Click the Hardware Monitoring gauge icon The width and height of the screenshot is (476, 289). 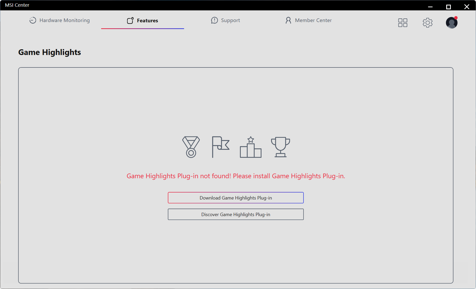click(x=33, y=20)
